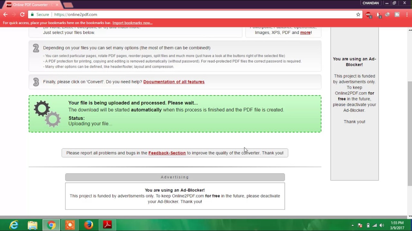The image size is (412, 231).
Task: Click the step 3 number icon
Action: 36,82
